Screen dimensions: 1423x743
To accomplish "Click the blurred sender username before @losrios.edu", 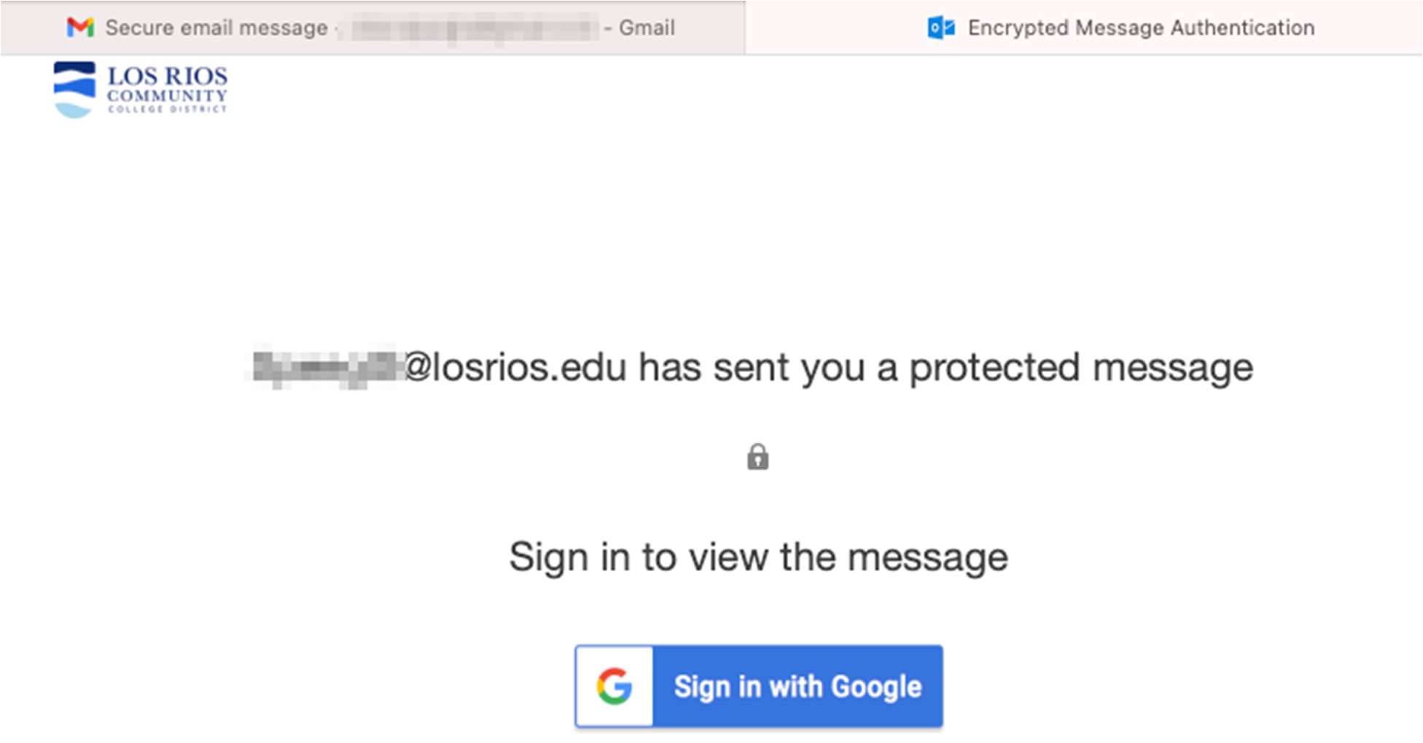I will point(327,366).
